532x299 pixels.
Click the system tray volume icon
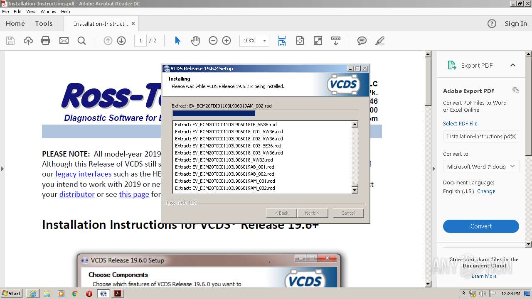point(483,294)
